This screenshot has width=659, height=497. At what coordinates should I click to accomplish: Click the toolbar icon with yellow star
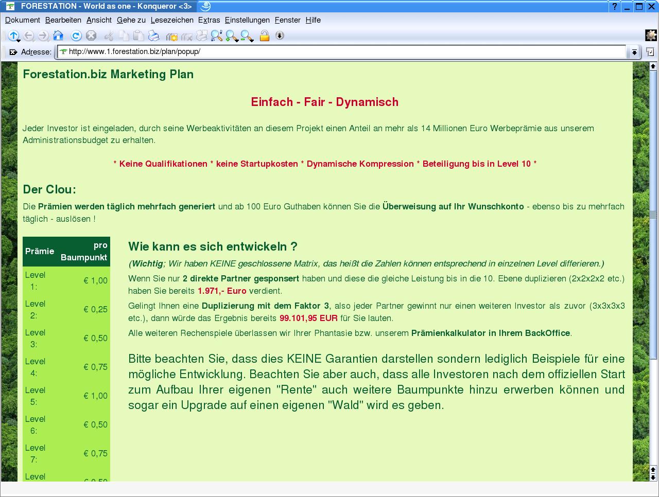click(x=171, y=36)
